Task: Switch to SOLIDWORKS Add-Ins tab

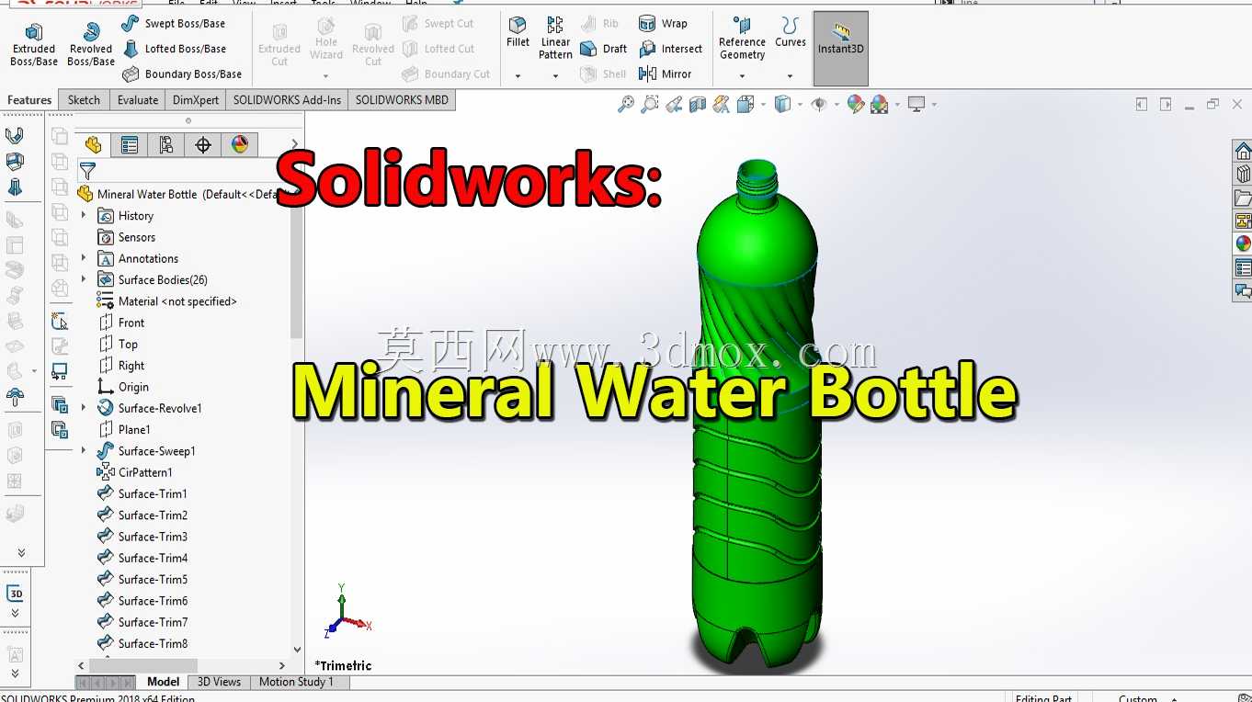Action: click(x=287, y=100)
